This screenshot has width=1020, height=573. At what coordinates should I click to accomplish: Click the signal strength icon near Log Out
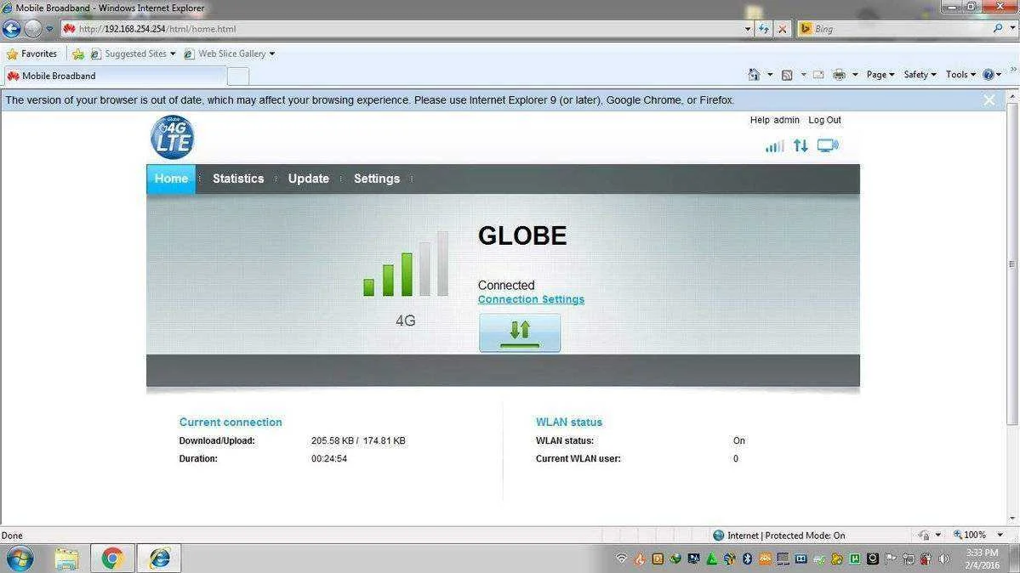(774, 145)
